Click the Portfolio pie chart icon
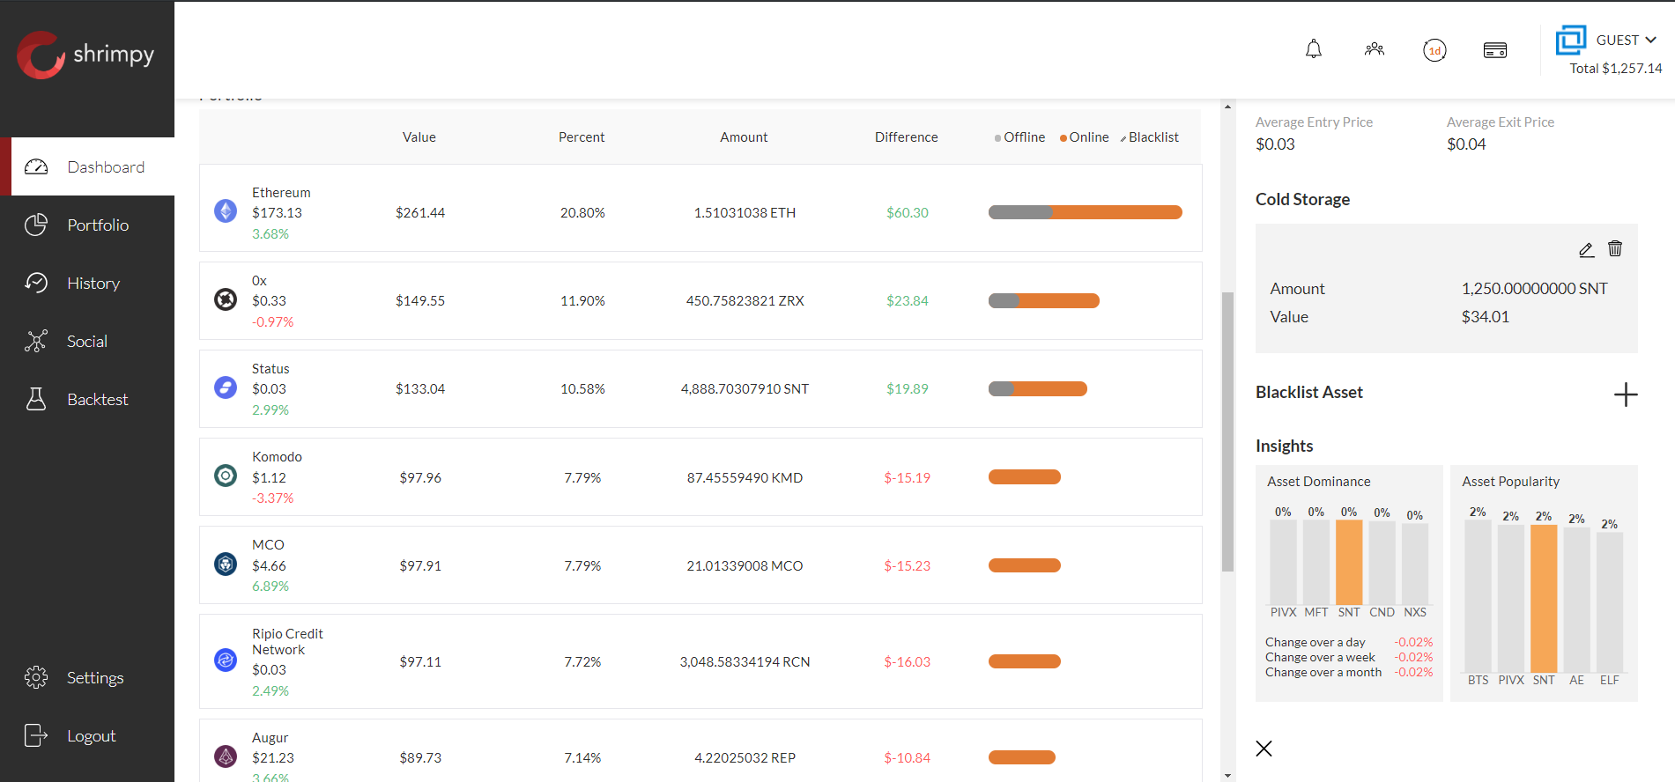The width and height of the screenshot is (1675, 782). point(36,225)
